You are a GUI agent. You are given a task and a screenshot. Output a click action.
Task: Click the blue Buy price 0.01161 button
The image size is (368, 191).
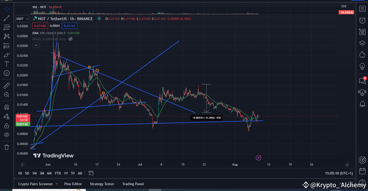[70, 26]
